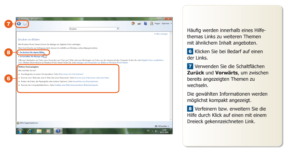
Task: Click the Windows Start button
Action: pos(20,131)
